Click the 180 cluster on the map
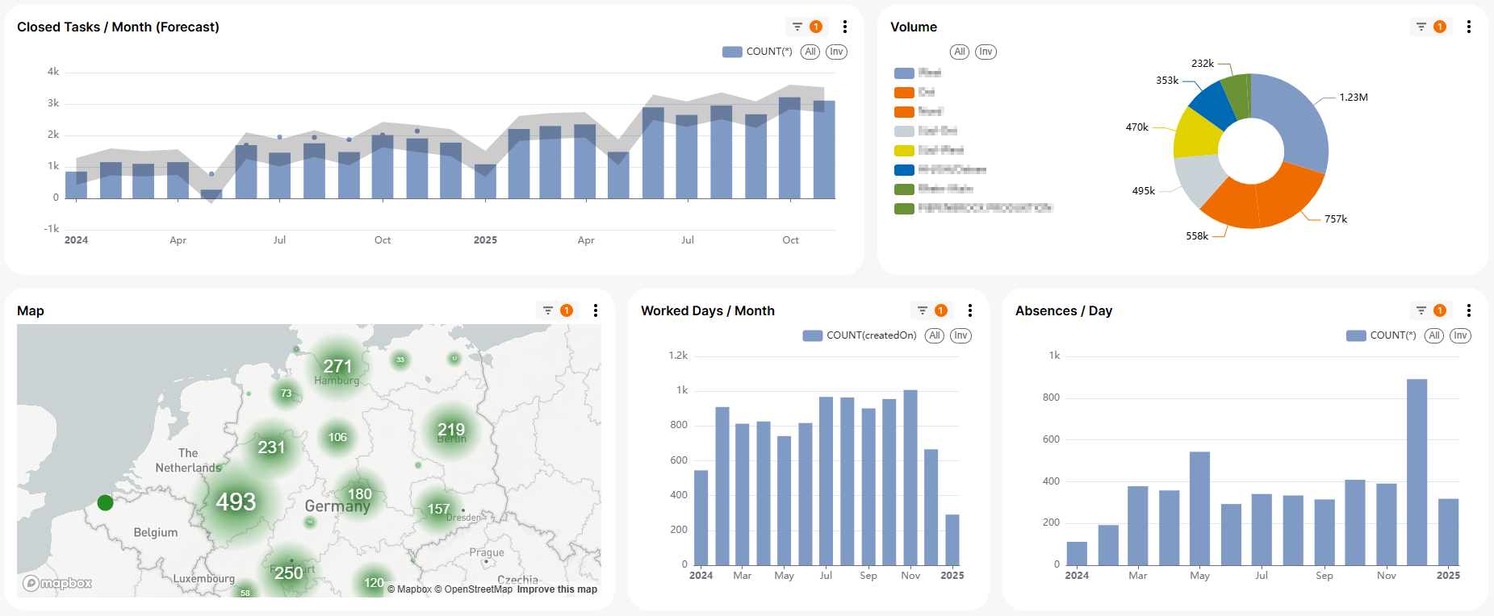 click(x=359, y=494)
